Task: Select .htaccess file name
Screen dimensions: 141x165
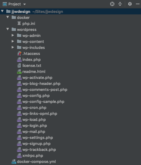Action: pyautogui.click(x=31, y=54)
